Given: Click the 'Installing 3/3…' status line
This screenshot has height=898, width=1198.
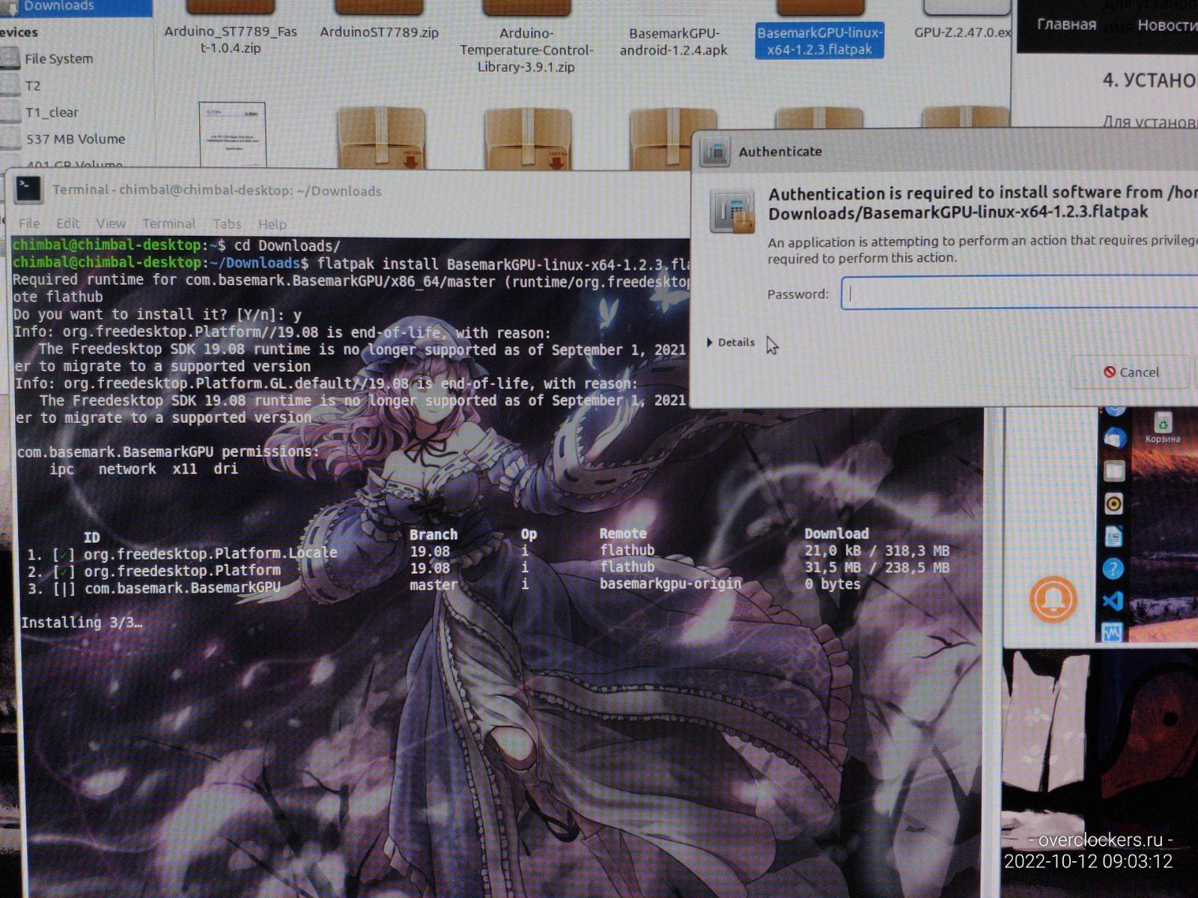Looking at the screenshot, I should (x=82, y=622).
